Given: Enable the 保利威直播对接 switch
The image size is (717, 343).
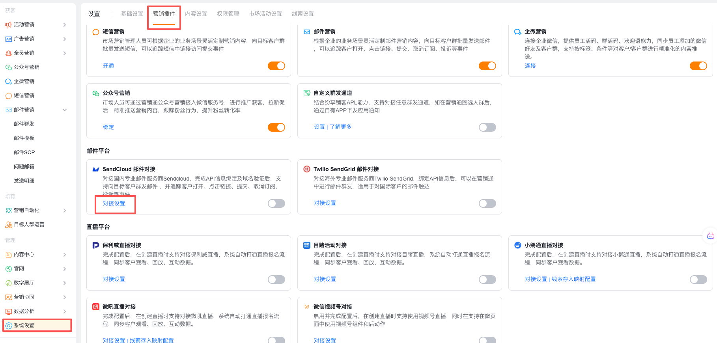Looking at the screenshot, I should pos(276,280).
